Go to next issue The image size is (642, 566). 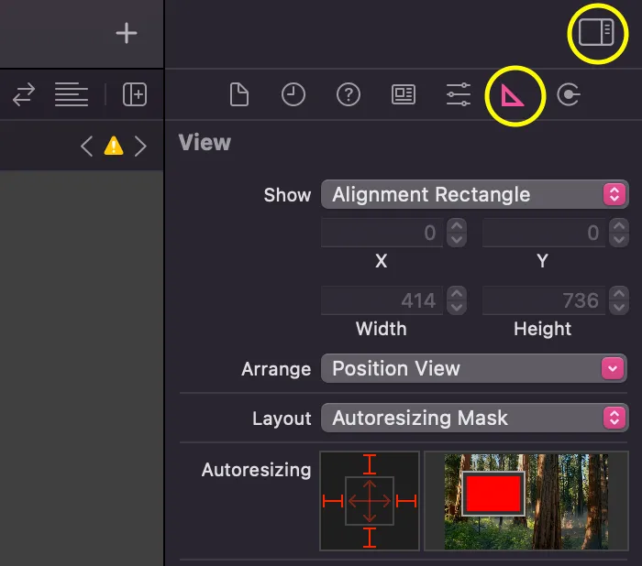click(x=140, y=146)
